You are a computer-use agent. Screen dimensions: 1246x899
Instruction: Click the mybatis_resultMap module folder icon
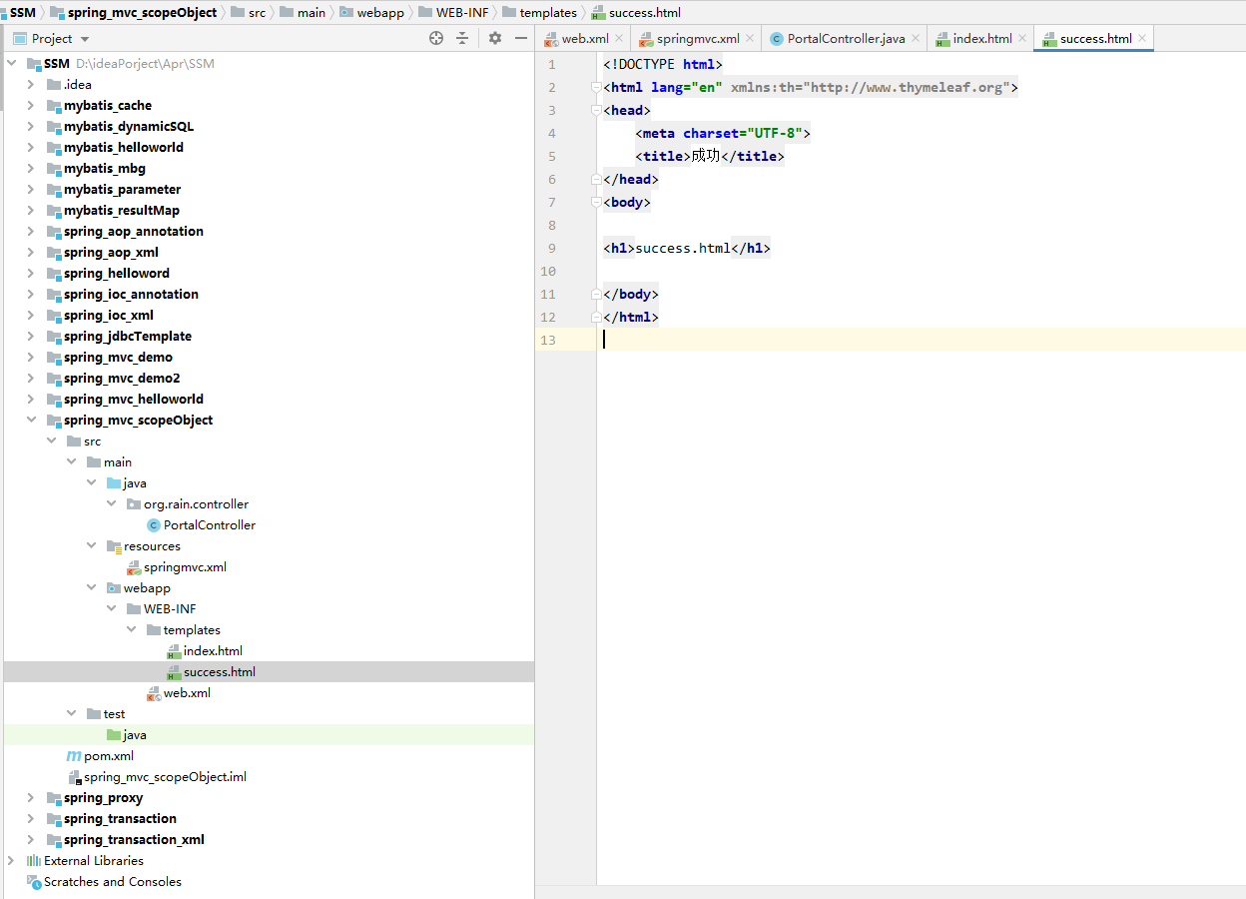(x=54, y=211)
